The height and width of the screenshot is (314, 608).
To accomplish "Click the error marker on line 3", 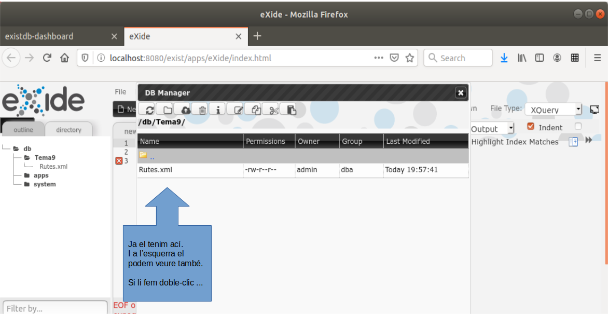I will point(119,161).
